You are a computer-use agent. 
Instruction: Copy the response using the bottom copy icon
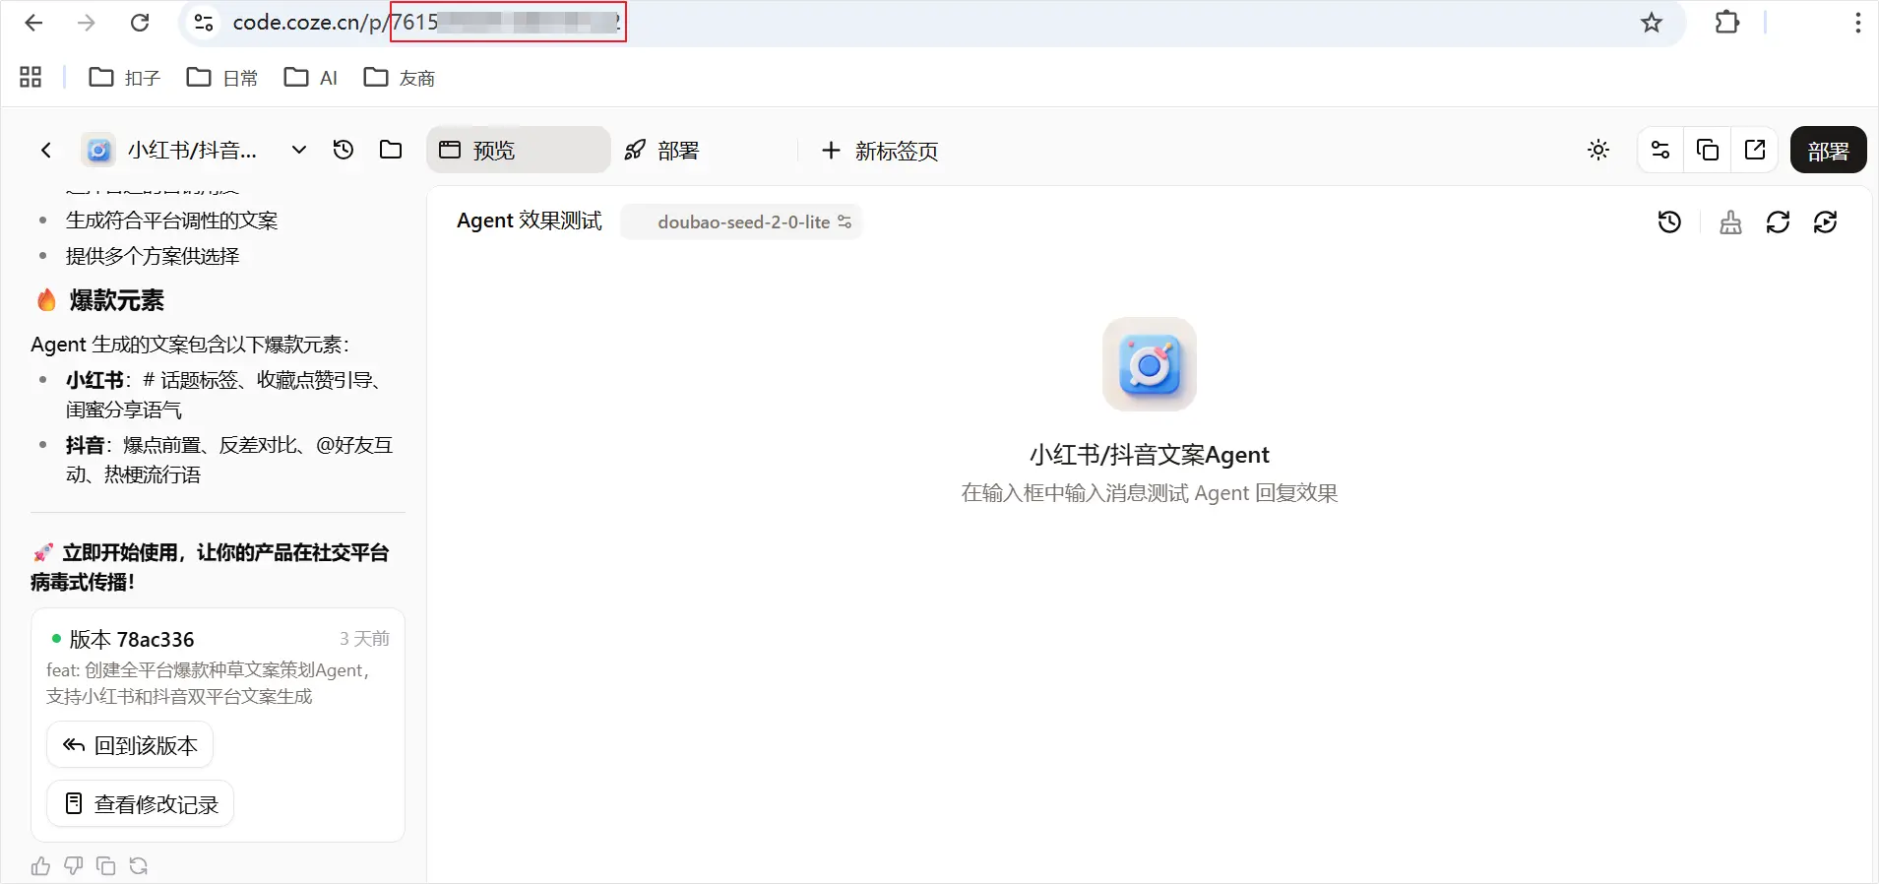(x=106, y=866)
